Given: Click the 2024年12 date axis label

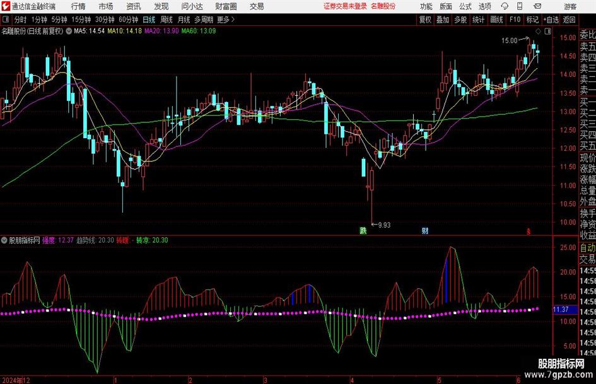Looking at the screenshot, I should [x=16, y=380].
